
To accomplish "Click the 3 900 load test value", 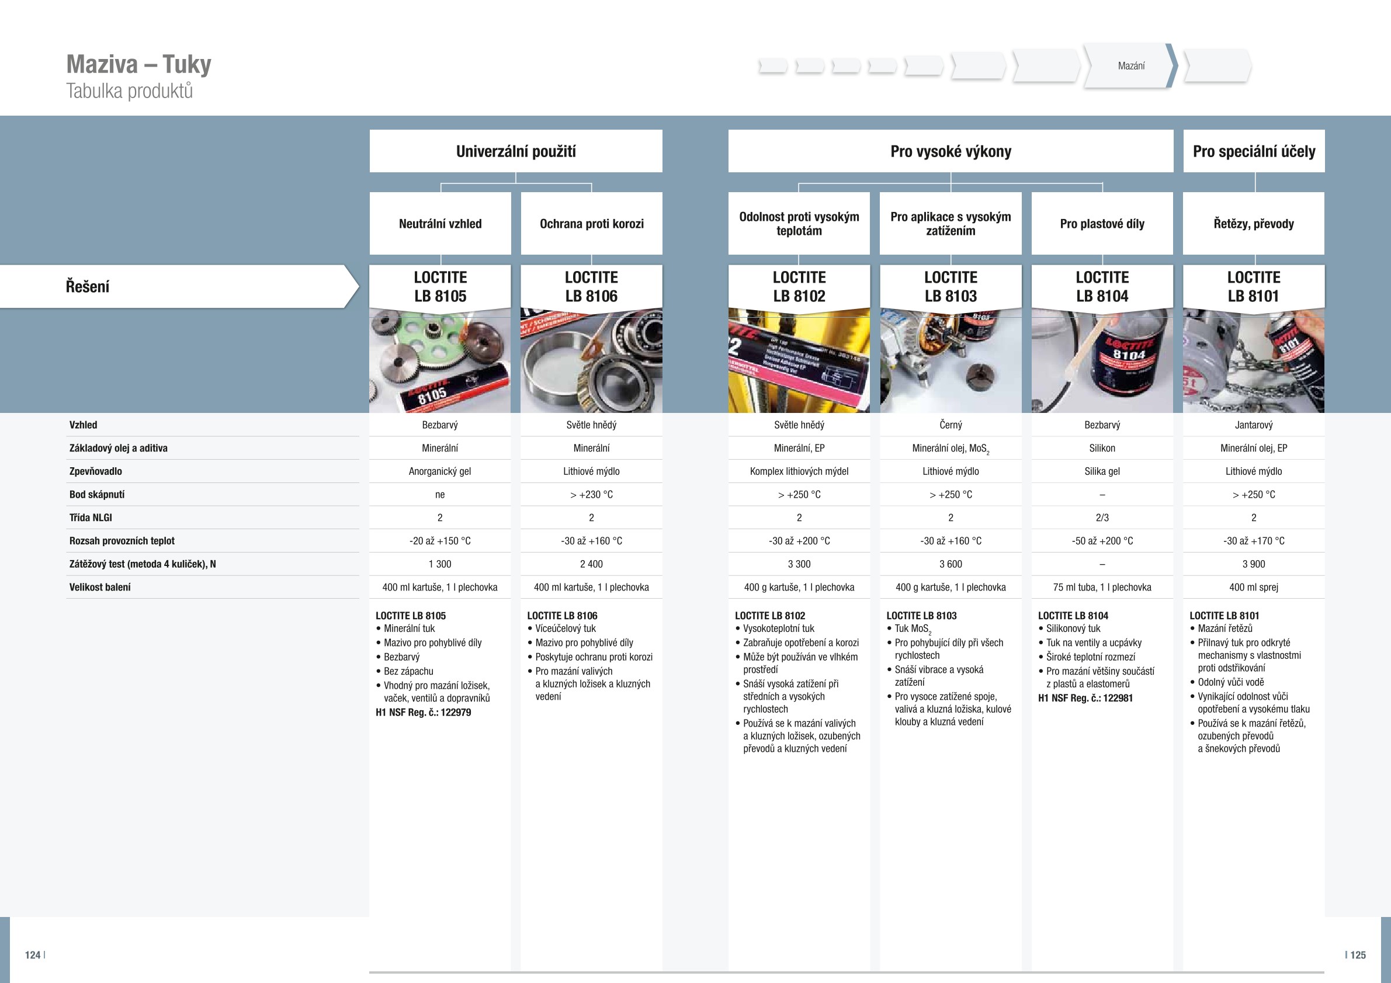I will click(x=1254, y=564).
